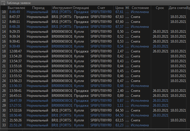Click price 2,40 in row 26
This screenshot has height=131, width=190.
pos(120,90)
